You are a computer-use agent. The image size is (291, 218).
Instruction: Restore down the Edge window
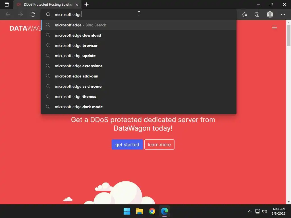tap(271, 5)
